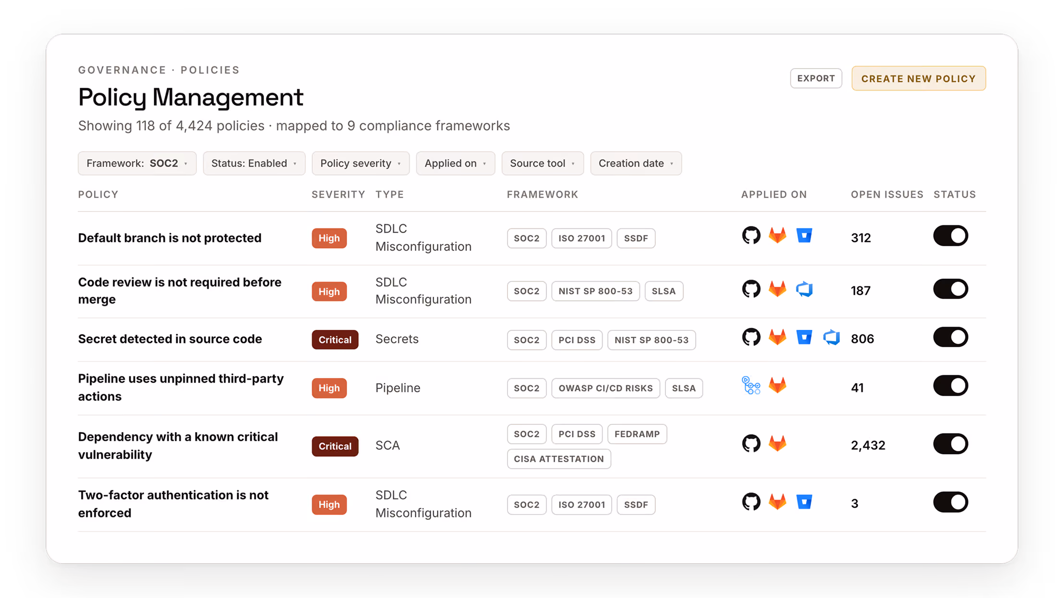Open Pipeline uses unpinned third-party actions policy
Viewport: 1064px width, 598px height.
(181, 387)
